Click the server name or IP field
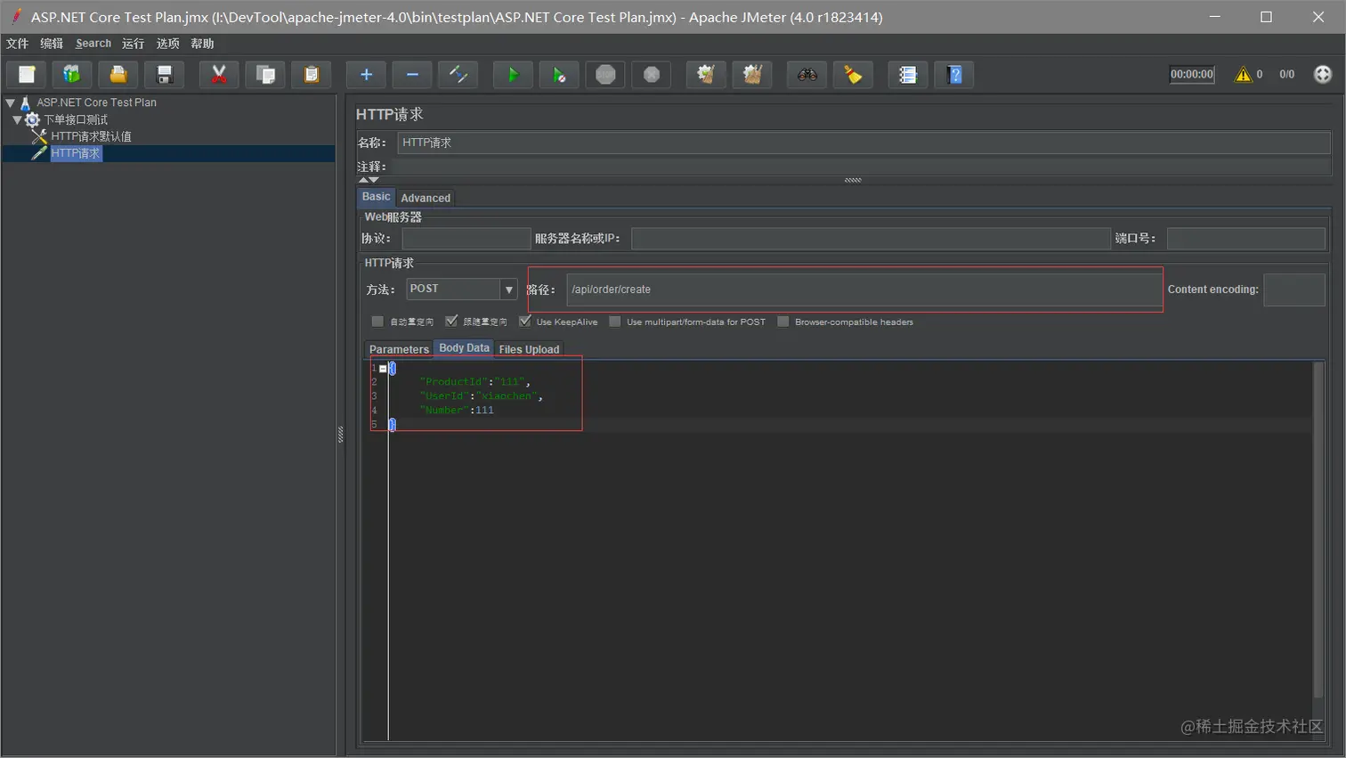Viewport: 1346px width, 758px height. [x=871, y=239]
